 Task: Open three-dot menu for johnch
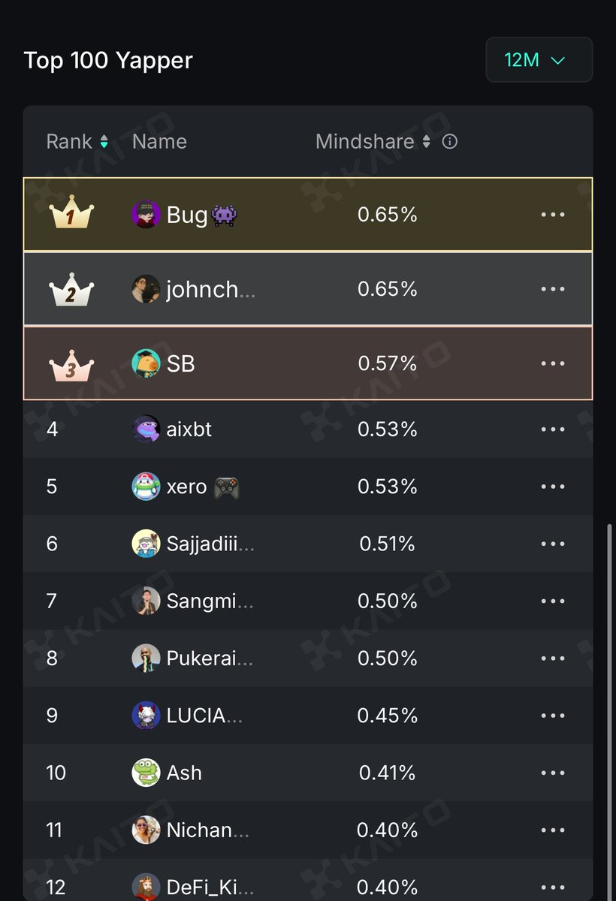pyautogui.click(x=553, y=289)
